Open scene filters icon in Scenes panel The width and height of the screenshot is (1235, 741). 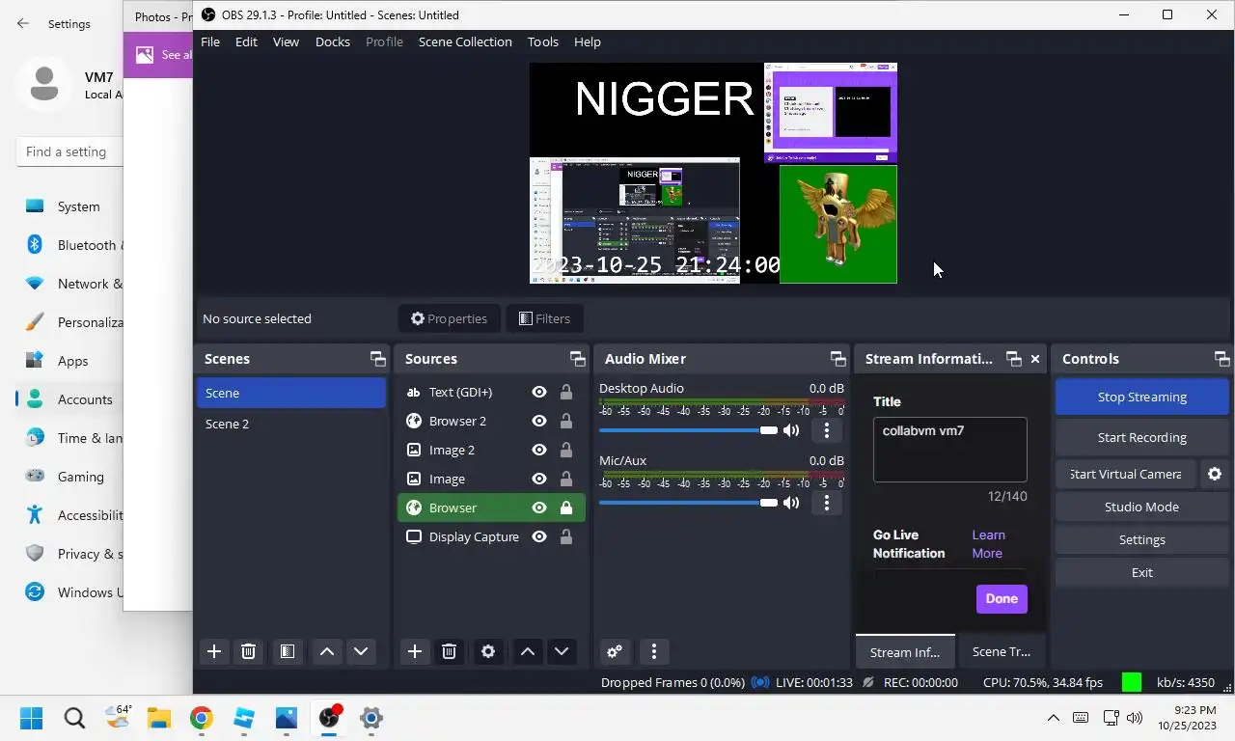[x=287, y=651]
